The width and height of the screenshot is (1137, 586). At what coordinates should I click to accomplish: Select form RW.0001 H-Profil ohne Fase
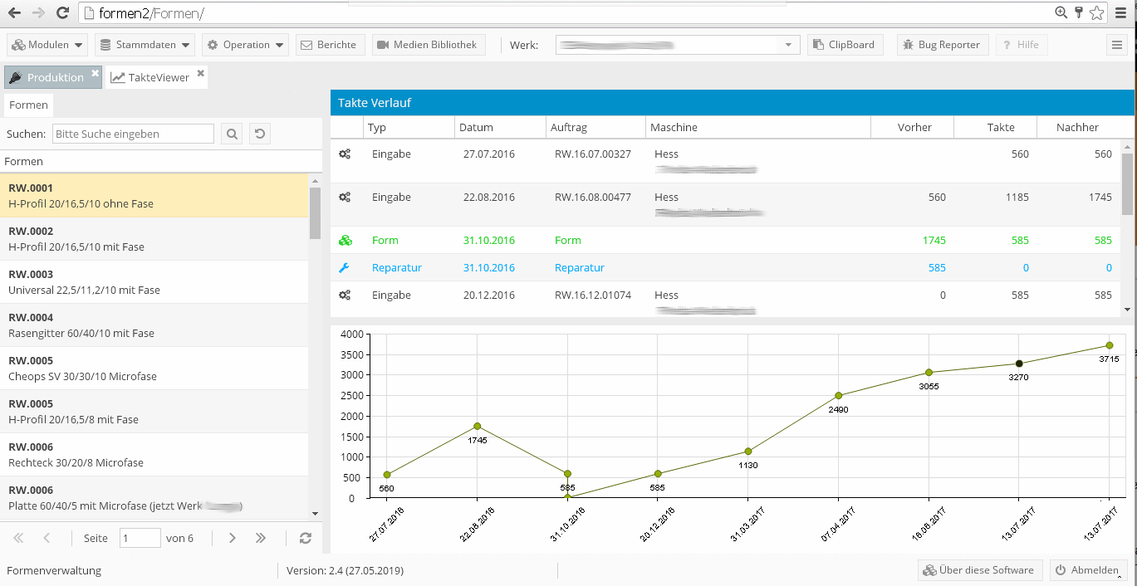tap(154, 196)
